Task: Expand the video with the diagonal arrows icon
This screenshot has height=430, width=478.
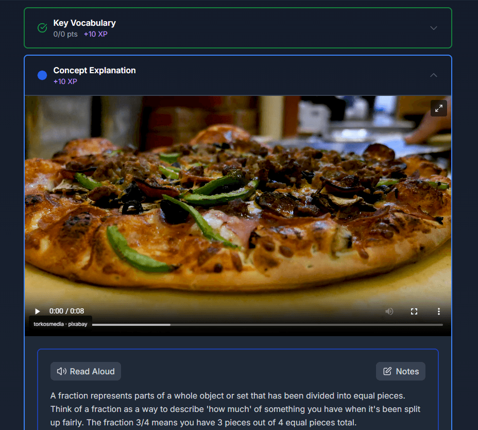Action: (439, 108)
